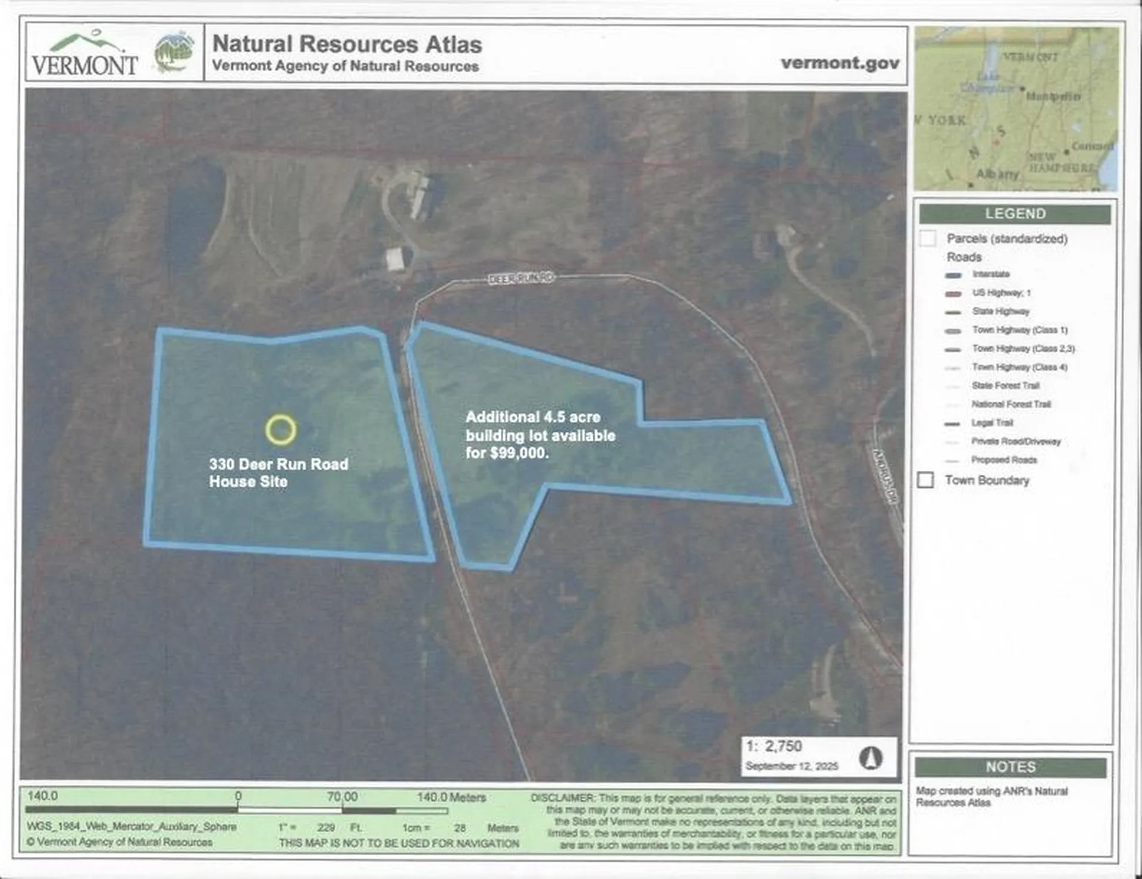Select the National Forest Trail symbol
The width and height of the screenshot is (1142, 879).
(x=952, y=404)
